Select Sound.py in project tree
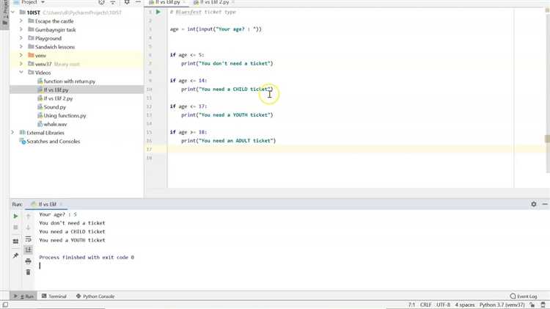The height and width of the screenshot is (309, 550). click(55, 107)
